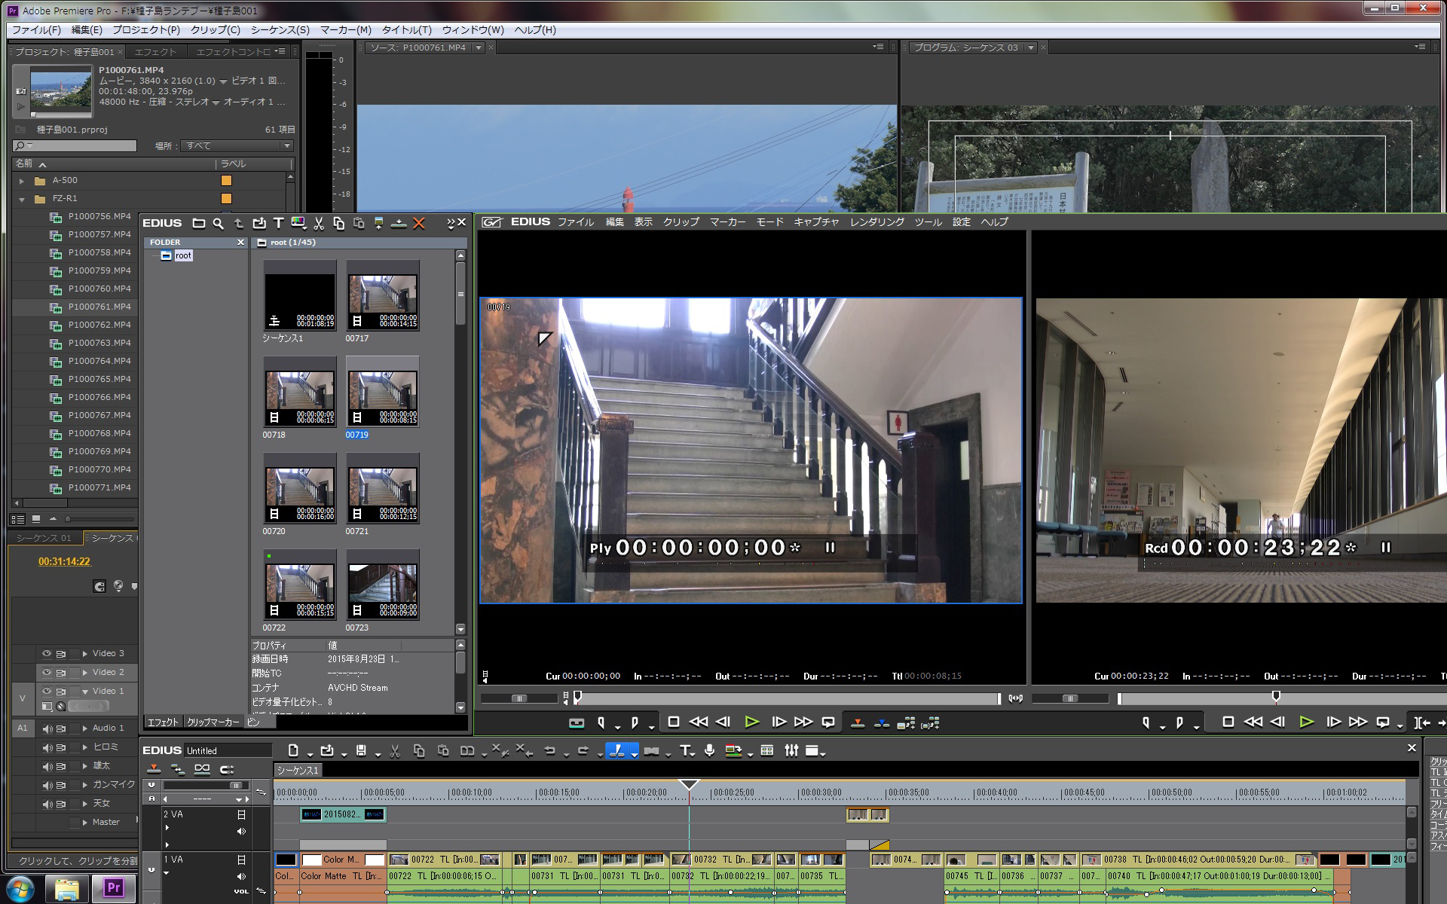
Task: Switch to the クリップマーカー tab
Action: (x=213, y=722)
